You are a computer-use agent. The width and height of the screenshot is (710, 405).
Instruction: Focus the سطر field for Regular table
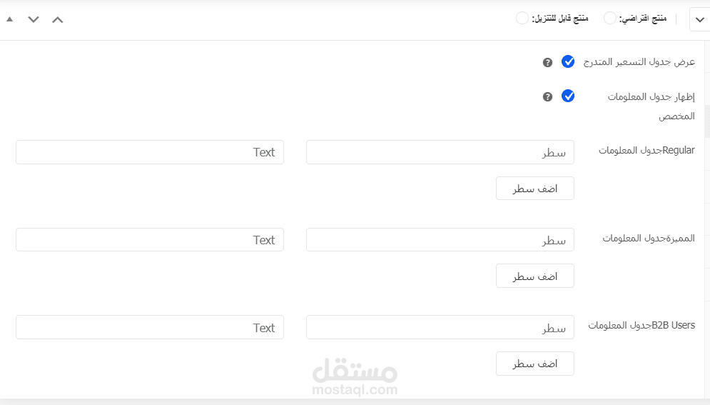click(440, 152)
